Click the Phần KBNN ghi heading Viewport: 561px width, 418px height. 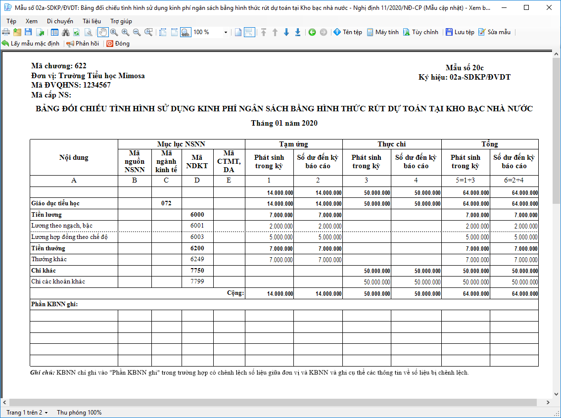point(54,304)
